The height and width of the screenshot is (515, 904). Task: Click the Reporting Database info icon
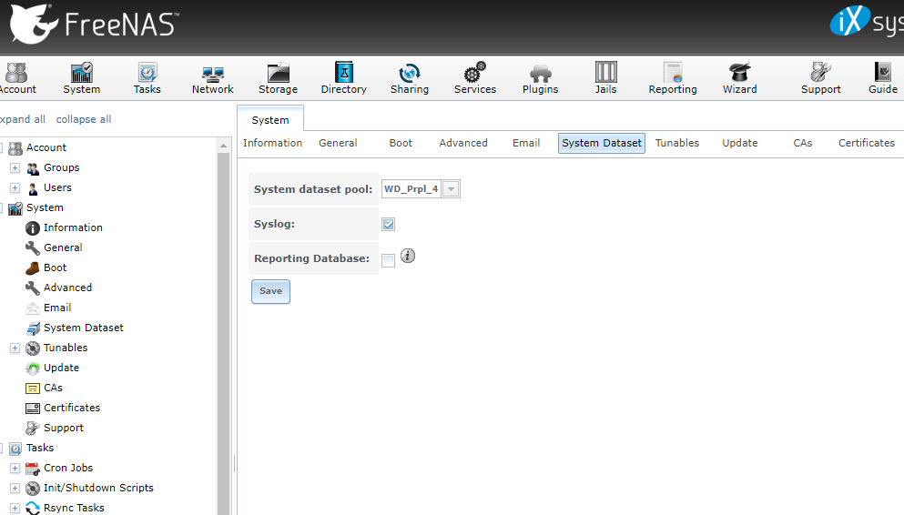pos(408,256)
